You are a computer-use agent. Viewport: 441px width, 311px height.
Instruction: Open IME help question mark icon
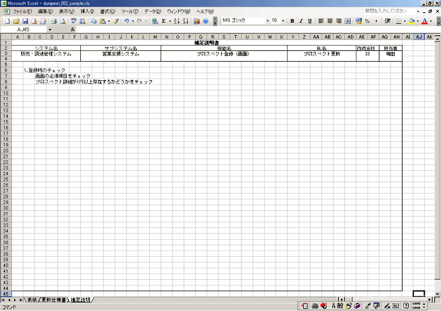point(406,306)
